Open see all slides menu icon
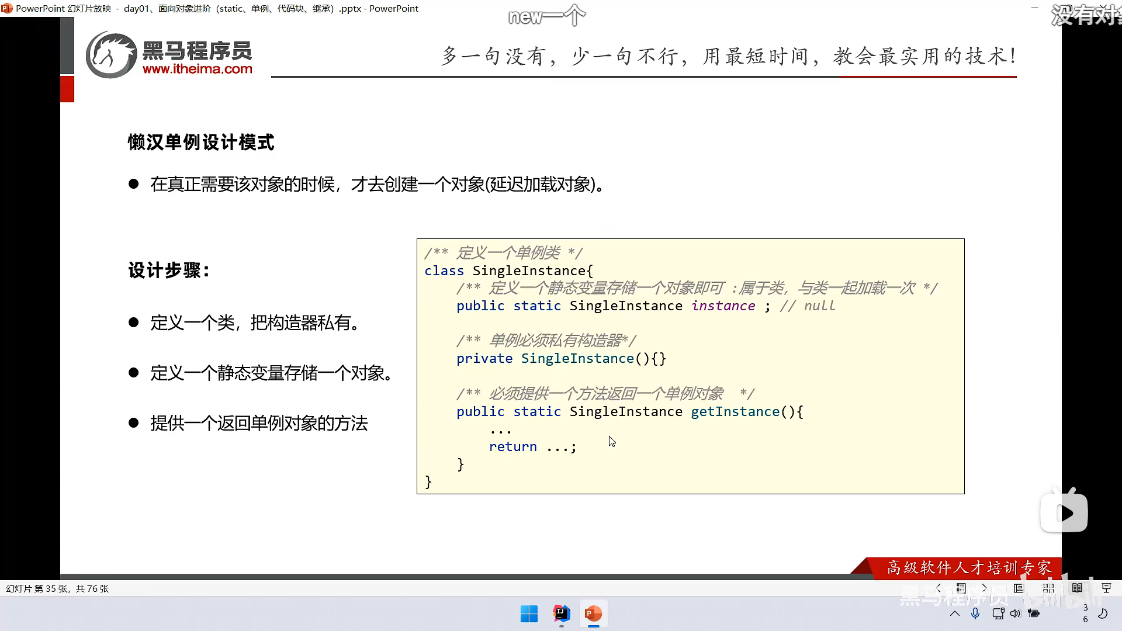Screen dimensions: 1122x631 tap(961, 588)
